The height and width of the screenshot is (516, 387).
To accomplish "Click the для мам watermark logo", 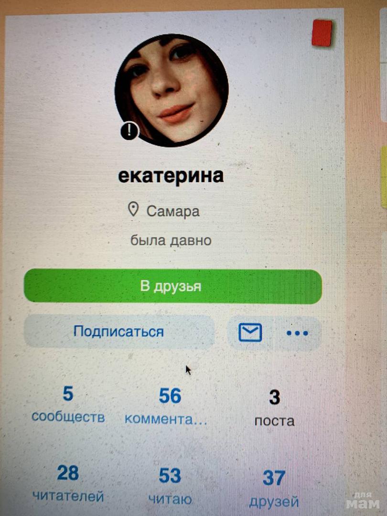I will coord(363,500).
